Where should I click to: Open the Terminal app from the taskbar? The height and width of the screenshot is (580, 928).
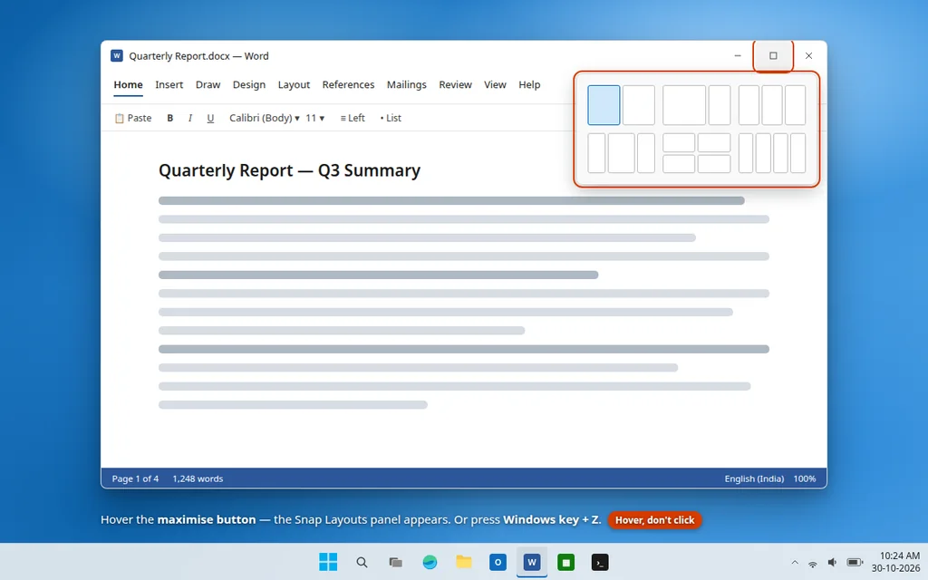[x=600, y=562]
